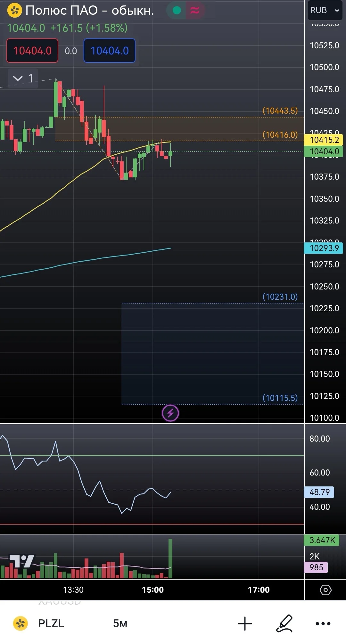
Task: Tap the Polyus gold logo icon beside the title
Action: pos(14,11)
